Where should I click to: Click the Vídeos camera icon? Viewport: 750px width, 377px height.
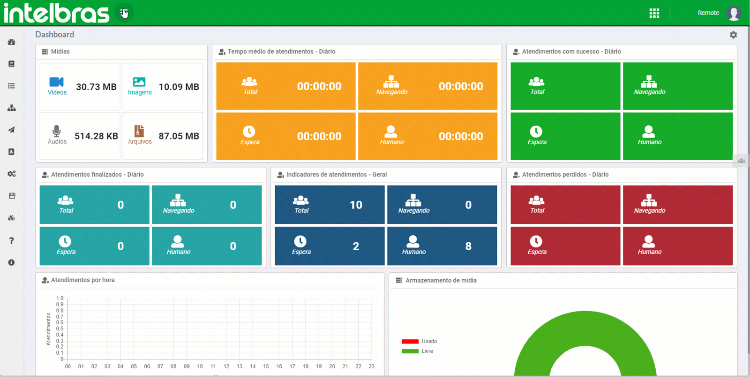pyautogui.click(x=56, y=82)
